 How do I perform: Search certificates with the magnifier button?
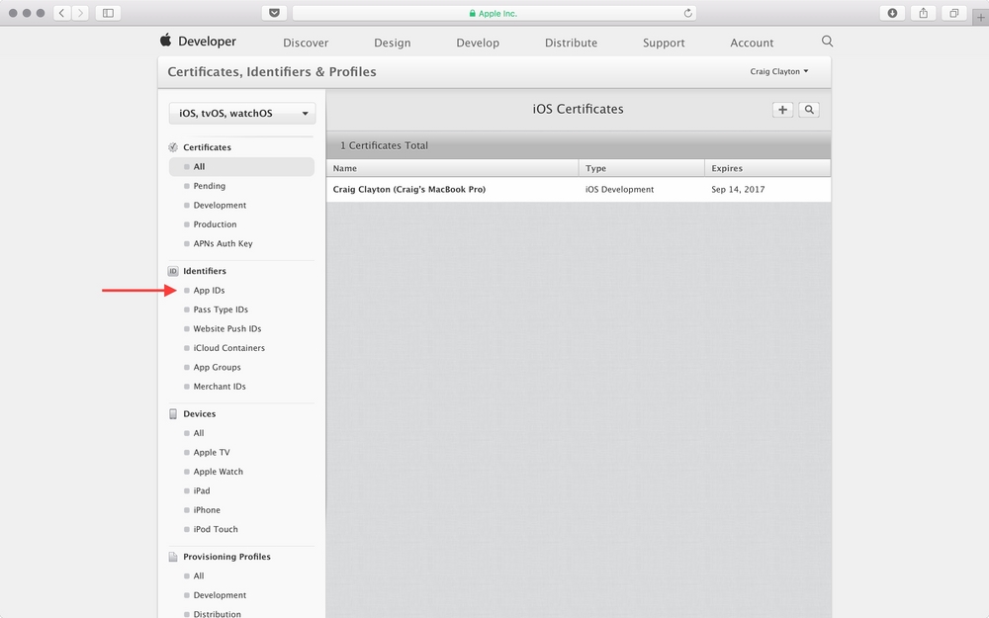(809, 110)
